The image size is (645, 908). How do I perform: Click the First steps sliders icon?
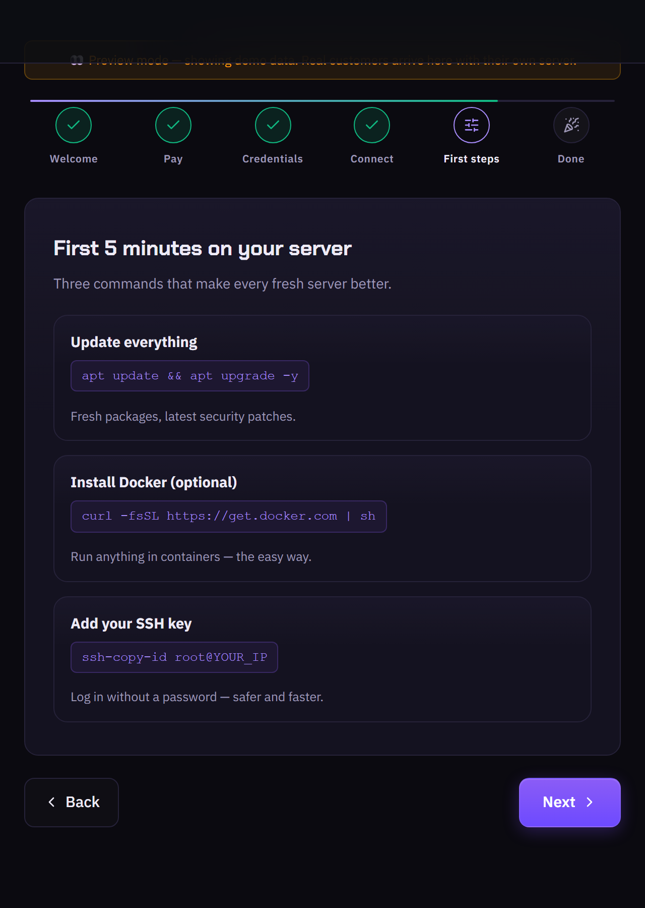tap(472, 125)
